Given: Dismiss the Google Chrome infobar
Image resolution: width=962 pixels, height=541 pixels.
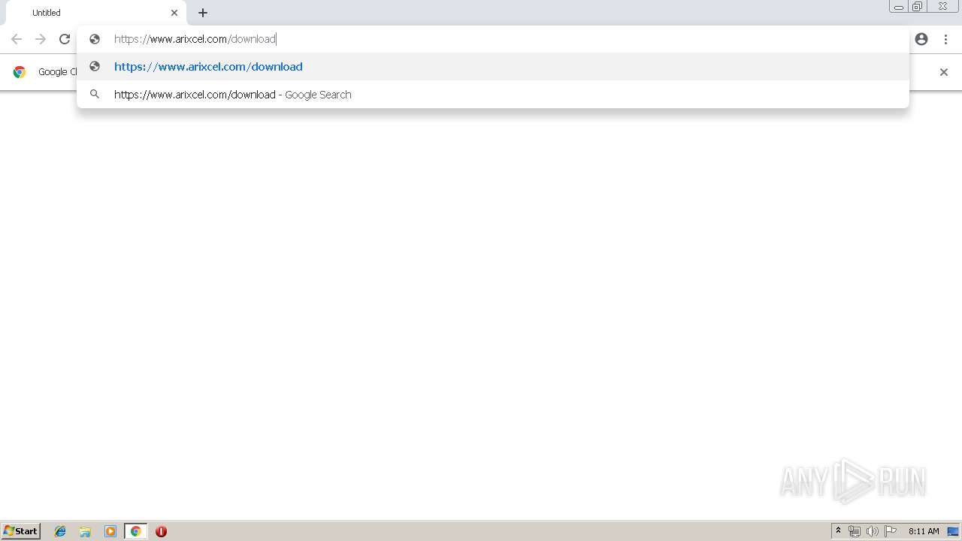Looking at the screenshot, I should 944,72.
